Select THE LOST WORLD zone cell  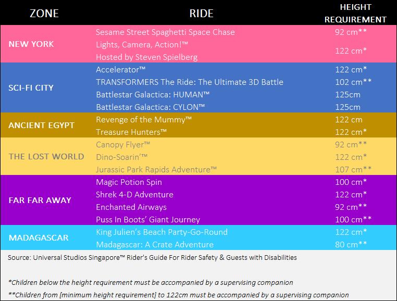coord(46,156)
